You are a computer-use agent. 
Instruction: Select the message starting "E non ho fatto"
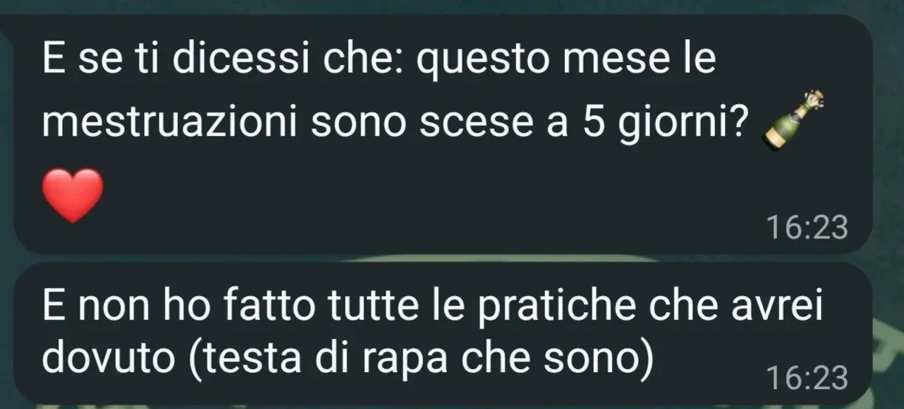pyautogui.click(x=442, y=333)
